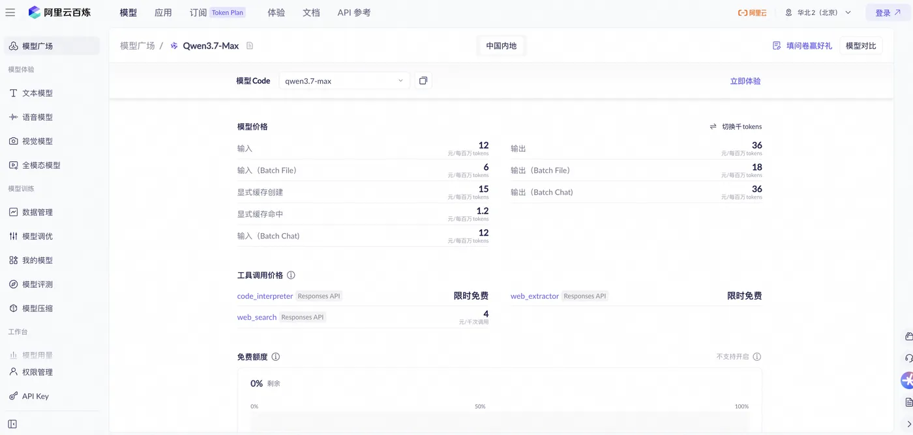
Task: Click the document icon beside Qwen3.7-Max title
Action: coord(250,46)
